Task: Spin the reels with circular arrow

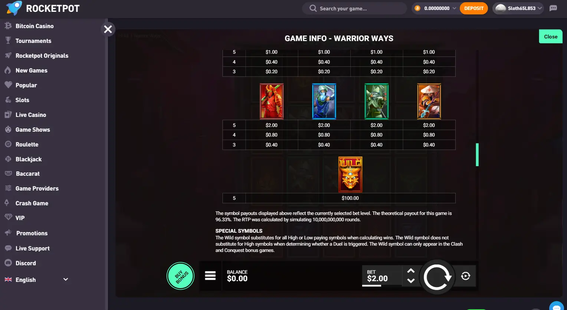Action: (x=437, y=277)
